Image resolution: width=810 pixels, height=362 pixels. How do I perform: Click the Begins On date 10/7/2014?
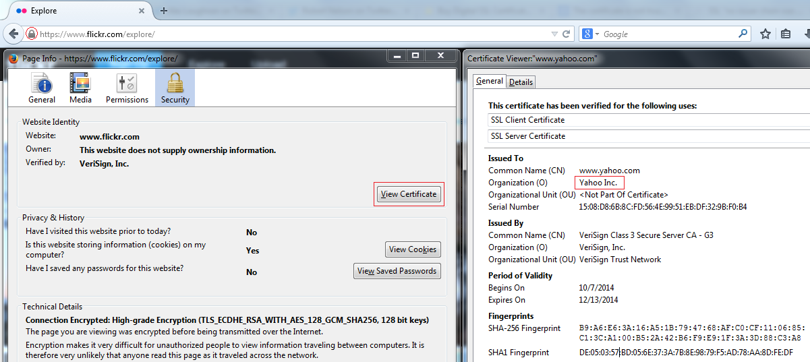(x=596, y=288)
